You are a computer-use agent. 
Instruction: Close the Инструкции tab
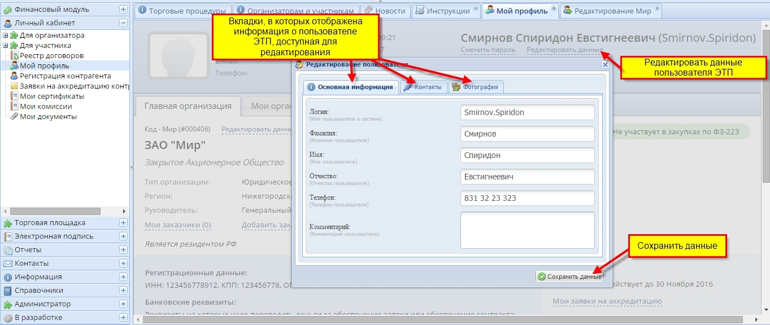click(475, 8)
